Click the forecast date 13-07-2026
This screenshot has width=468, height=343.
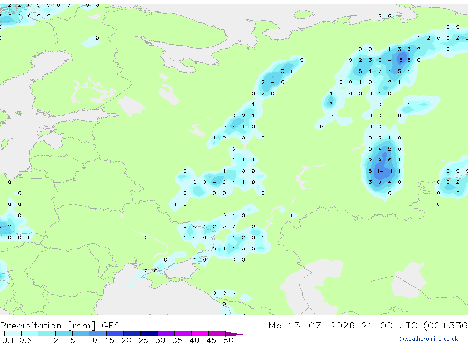tap(322, 325)
